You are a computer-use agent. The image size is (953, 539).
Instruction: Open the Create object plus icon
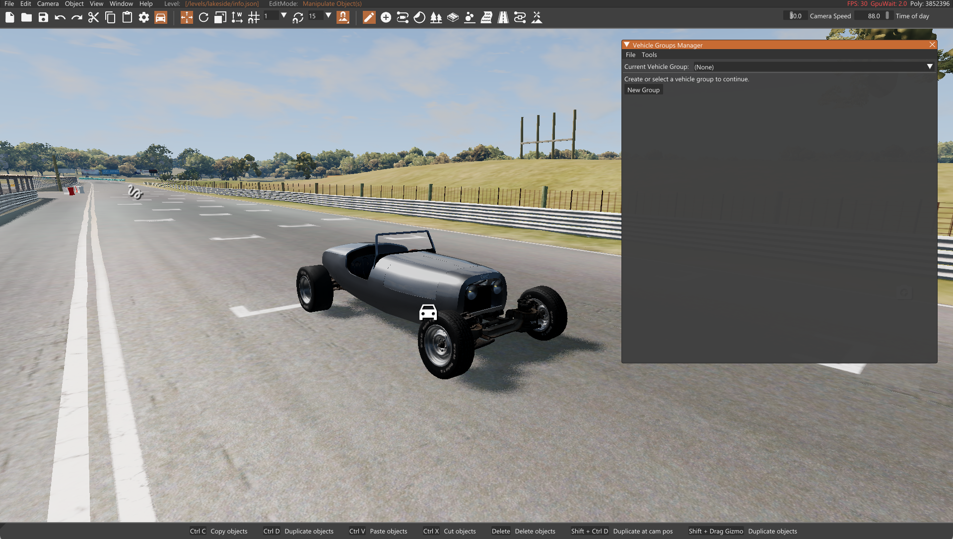tap(386, 18)
